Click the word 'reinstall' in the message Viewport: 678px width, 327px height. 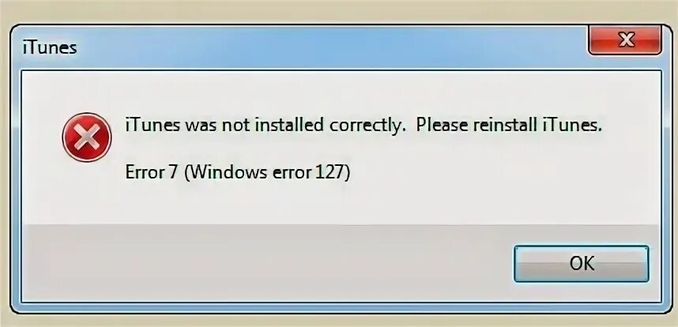coord(506,126)
